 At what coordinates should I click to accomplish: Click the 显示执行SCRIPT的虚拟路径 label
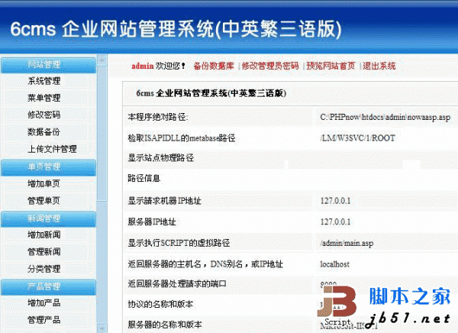tap(179, 243)
